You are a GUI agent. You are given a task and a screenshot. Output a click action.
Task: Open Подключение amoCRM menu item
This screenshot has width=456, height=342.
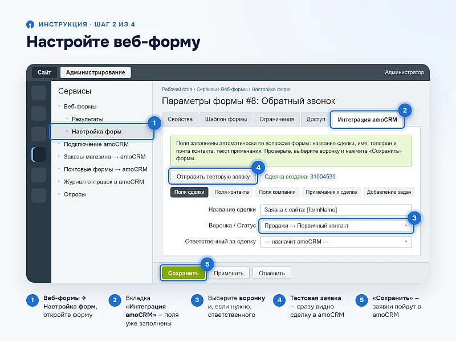point(96,144)
